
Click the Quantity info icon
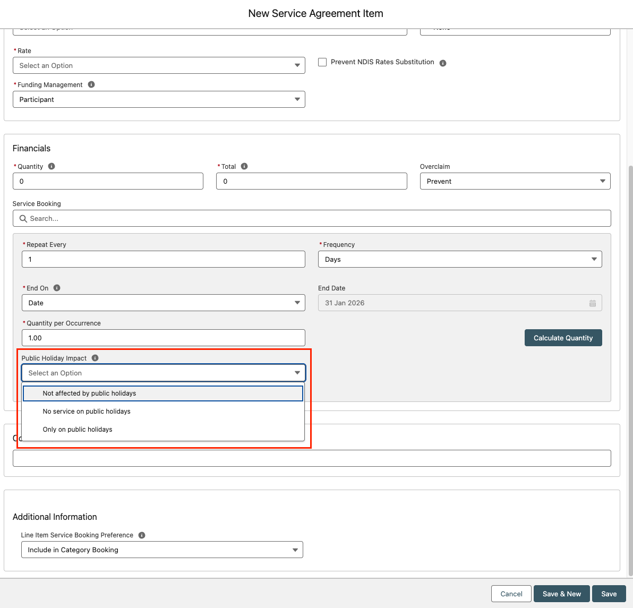tap(52, 166)
